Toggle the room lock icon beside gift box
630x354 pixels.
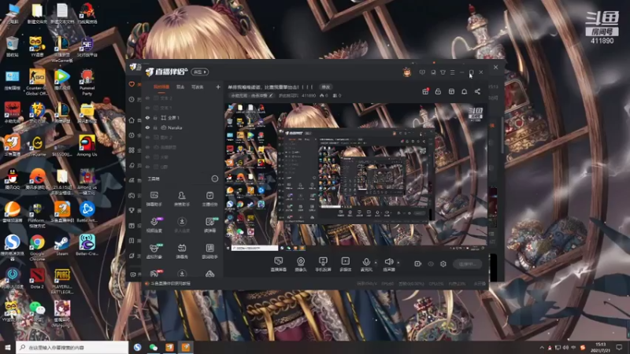(x=438, y=91)
